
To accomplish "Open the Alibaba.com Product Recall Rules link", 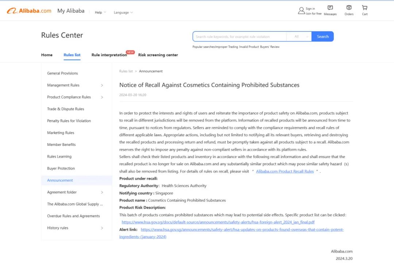I will [285, 171].
